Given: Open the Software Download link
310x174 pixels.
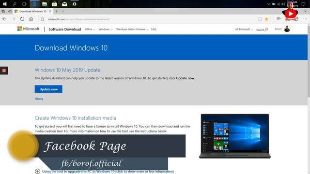Looking at the screenshot, I should (x=65, y=29).
